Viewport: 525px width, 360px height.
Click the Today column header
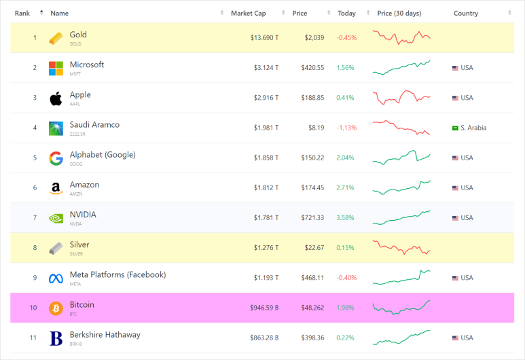coord(346,13)
